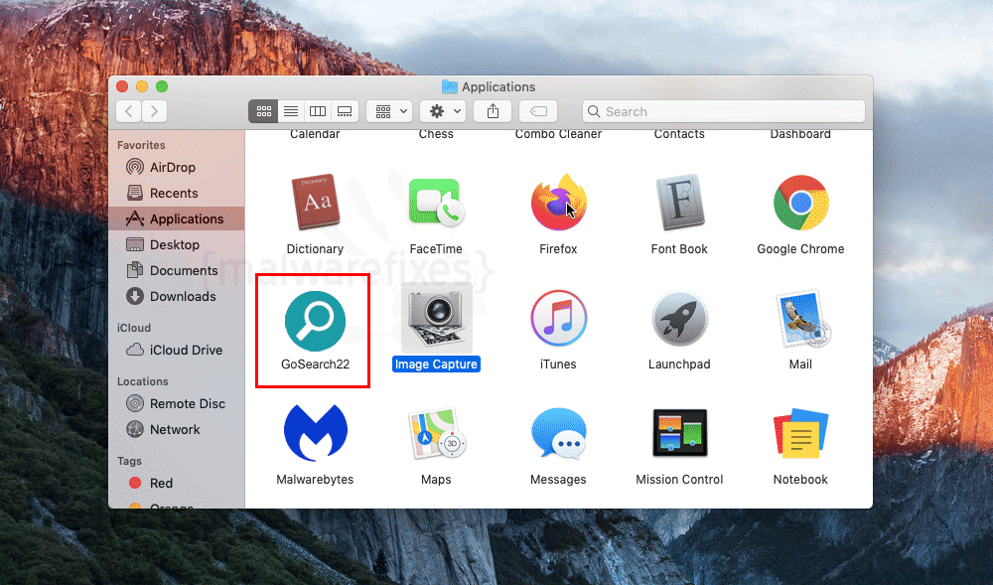This screenshot has width=993, height=585.
Task: Open the group-by arrangement dropdown
Action: (x=389, y=111)
